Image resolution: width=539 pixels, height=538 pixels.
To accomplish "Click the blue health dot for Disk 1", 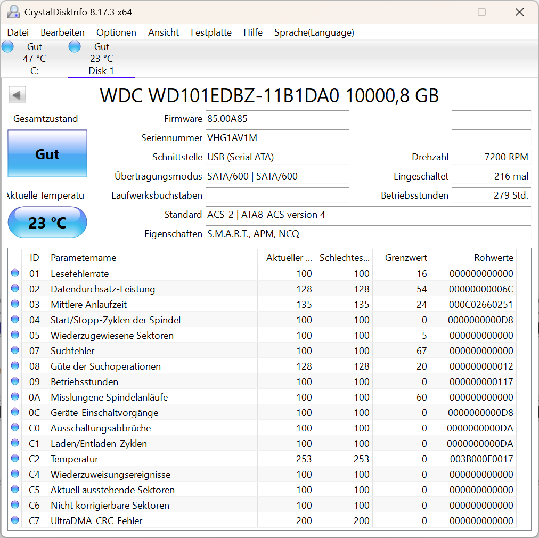I will [x=75, y=46].
